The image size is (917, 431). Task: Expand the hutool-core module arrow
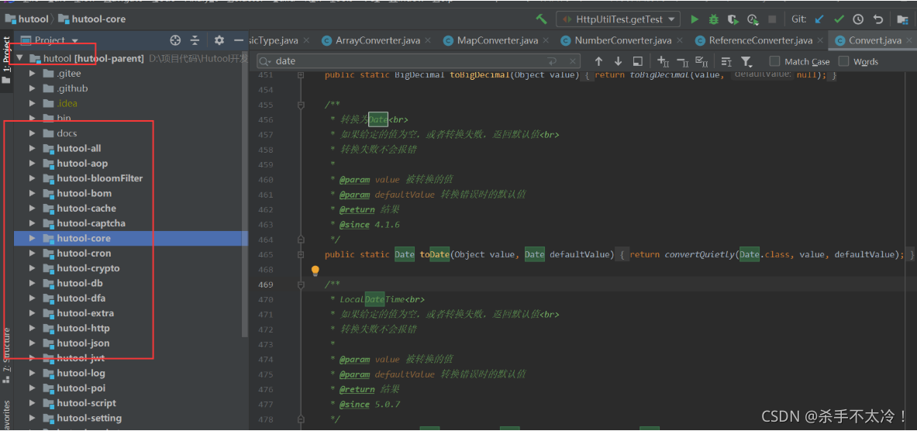click(32, 238)
